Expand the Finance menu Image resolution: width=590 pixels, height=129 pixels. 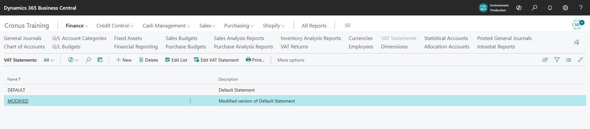(77, 25)
